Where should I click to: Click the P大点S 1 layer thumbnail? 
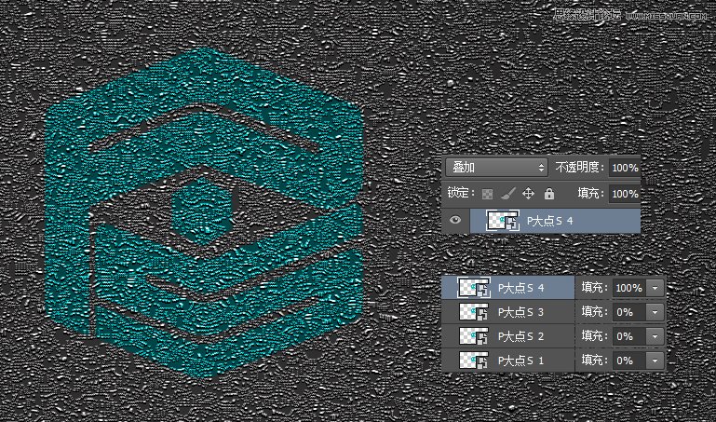click(474, 361)
